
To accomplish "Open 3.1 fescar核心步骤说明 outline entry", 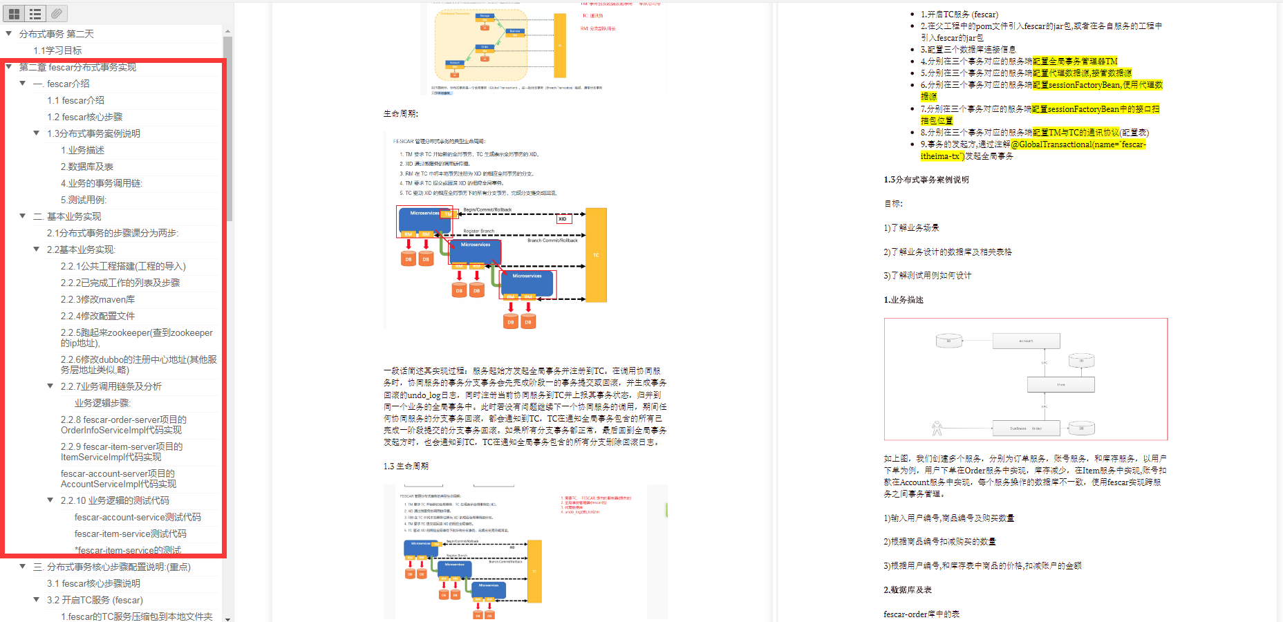I will [93, 583].
